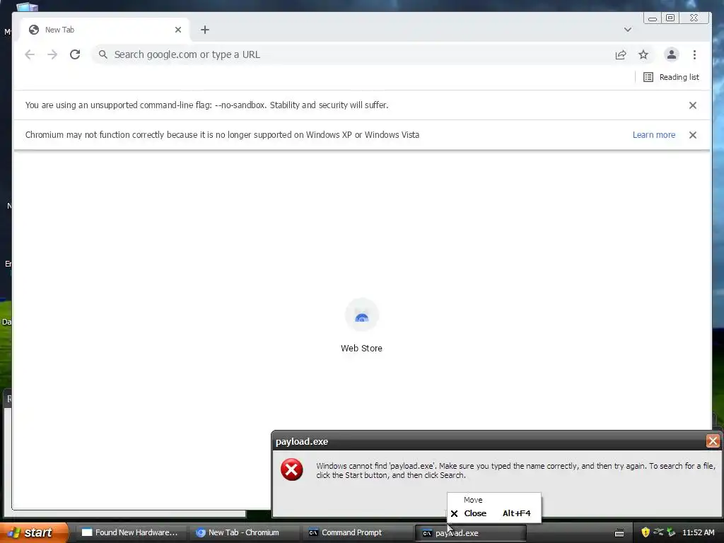Image resolution: width=724 pixels, height=543 pixels.
Task: Click the forward navigation arrow
Action: 52,54
